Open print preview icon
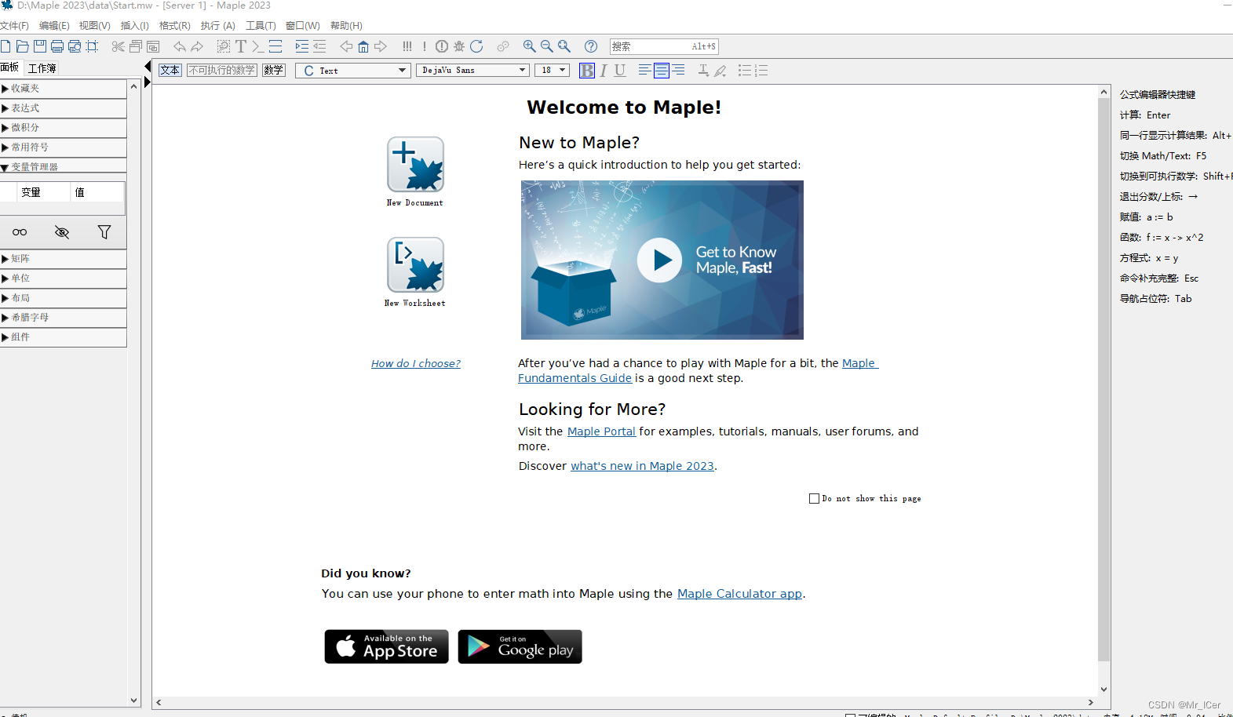 click(x=75, y=46)
